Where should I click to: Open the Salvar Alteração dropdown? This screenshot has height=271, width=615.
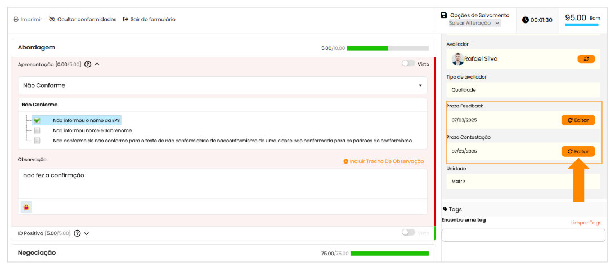pos(474,23)
